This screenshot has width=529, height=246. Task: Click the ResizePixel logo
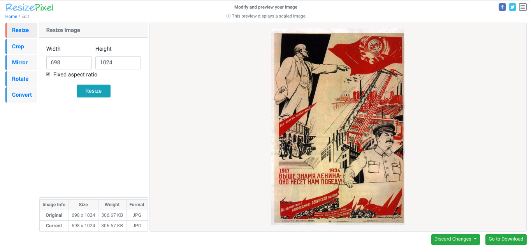pos(29,7)
